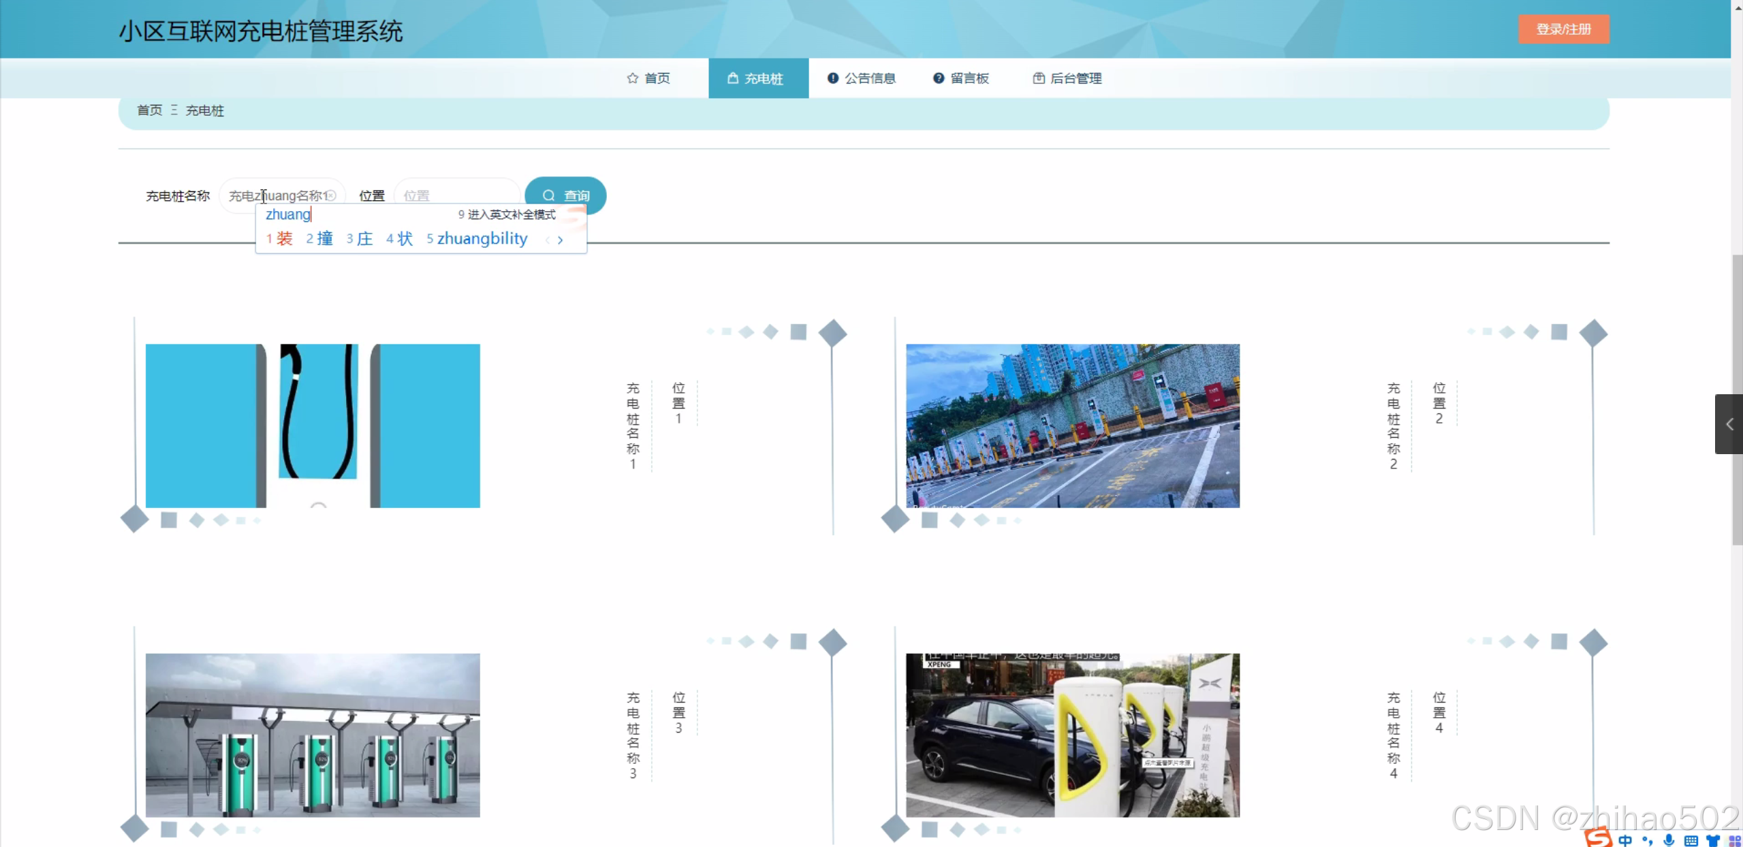
Task: Switch to the 公告信息 tab
Action: pyautogui.click(x=862, y=78)
